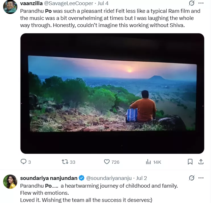Share vaanzilla's post via share icon
The width and height of the screenshot is (211, 203).
(x=201, y=162)
